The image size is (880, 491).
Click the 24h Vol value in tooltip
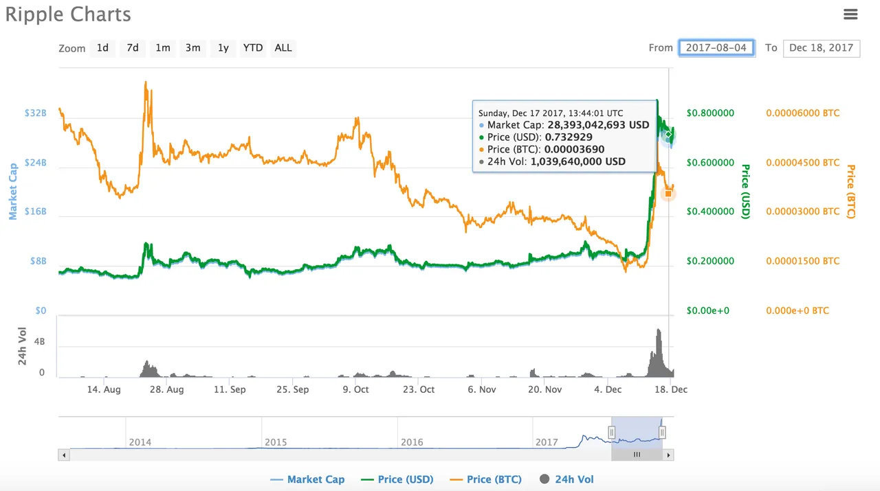tap(578, 162)
